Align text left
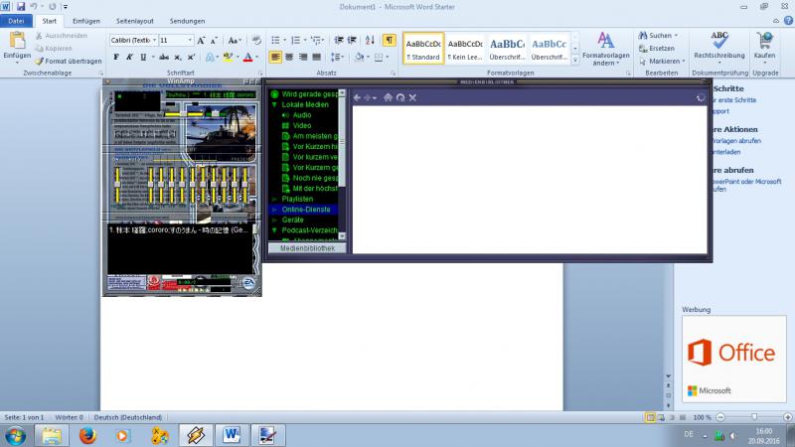This screenshot has width=795, height=447. [x=275, y=57]
